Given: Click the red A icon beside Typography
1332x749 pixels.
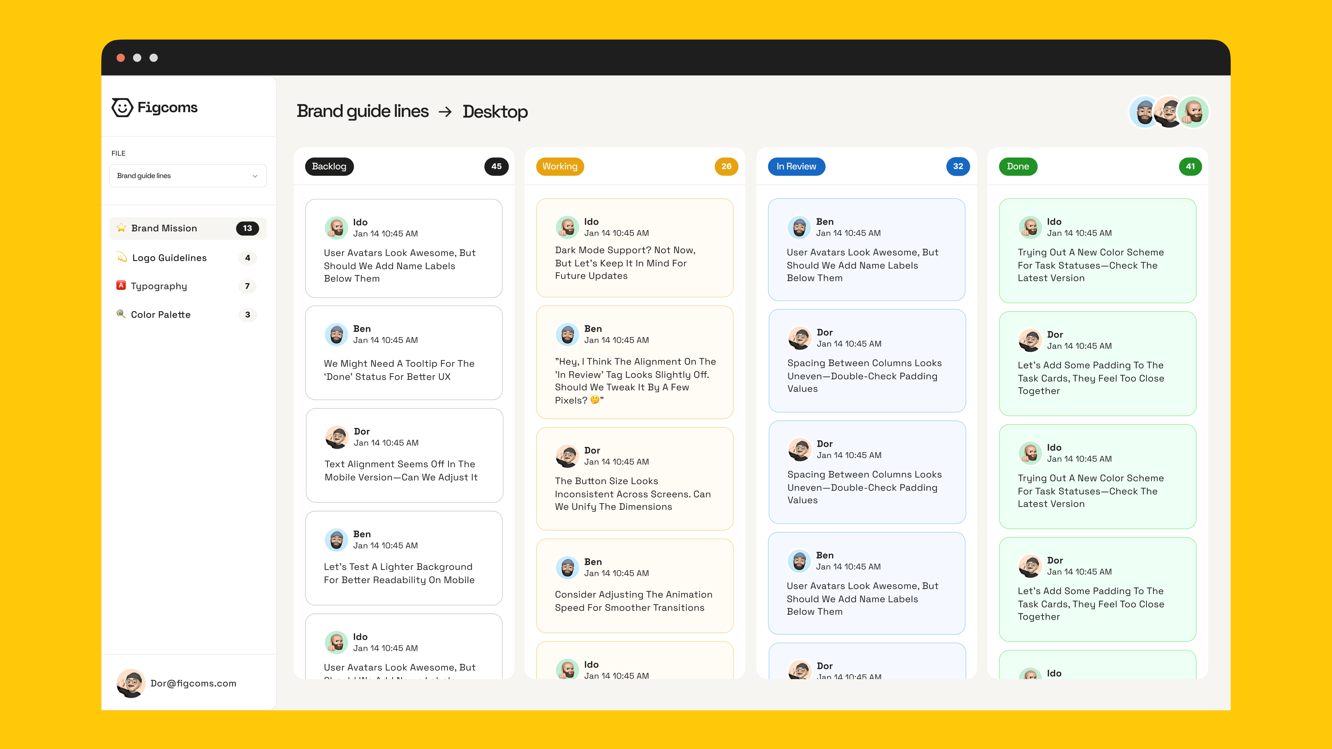Looking at the screenshot, I should tap(121, 286).
